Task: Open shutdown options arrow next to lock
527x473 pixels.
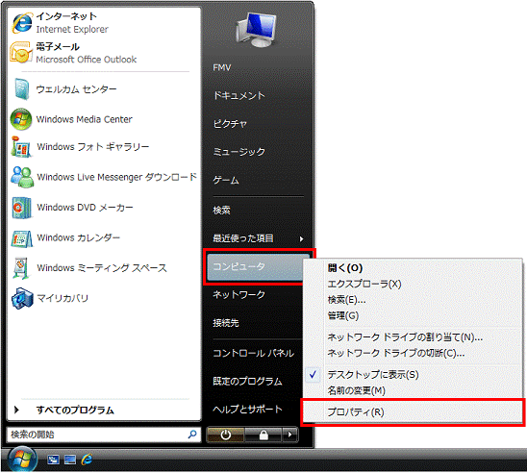Action: [x=289, y=436]
